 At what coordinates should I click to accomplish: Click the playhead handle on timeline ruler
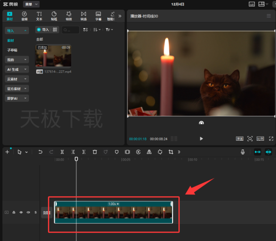coord(76,159)
